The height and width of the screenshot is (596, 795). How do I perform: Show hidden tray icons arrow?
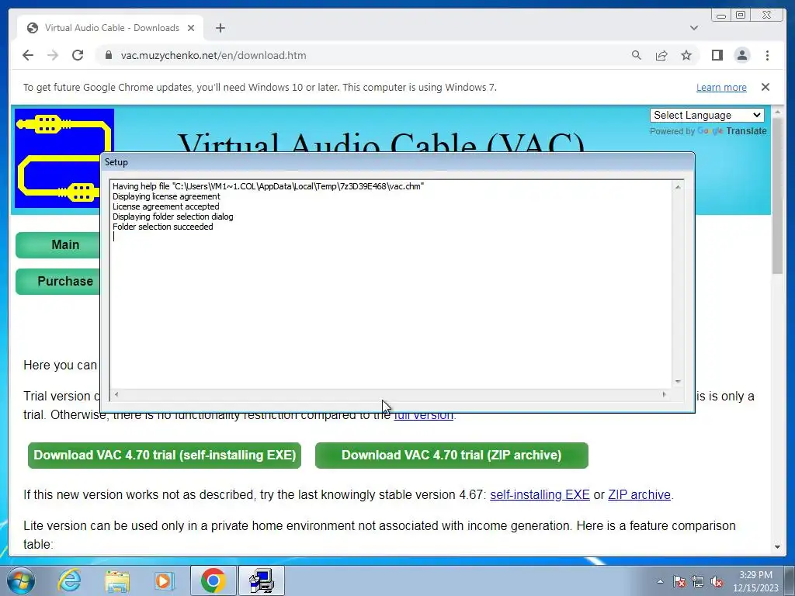pyautogui.click(x=660, y=581)
